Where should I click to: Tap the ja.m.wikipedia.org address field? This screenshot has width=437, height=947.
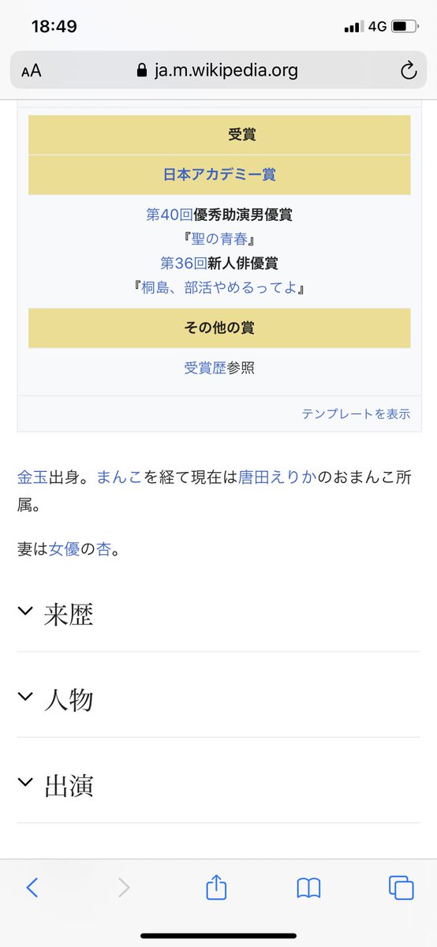click(x=218, y=71)
